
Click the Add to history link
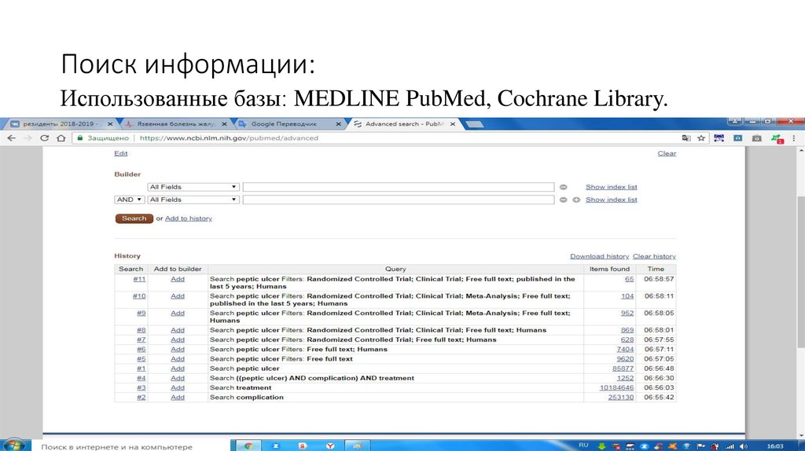(189, 218)
